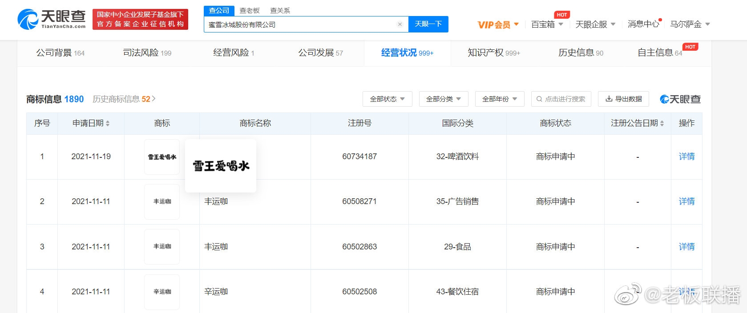Expand the 全部年份 filter dropdown
Screen dimensions: 747x313
pyautogui.click(x=499, y=99)
